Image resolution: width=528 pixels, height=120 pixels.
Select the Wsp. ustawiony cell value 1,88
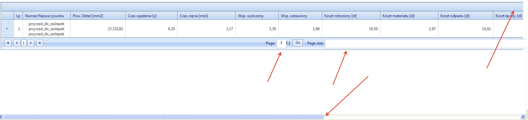coord(300,29)
